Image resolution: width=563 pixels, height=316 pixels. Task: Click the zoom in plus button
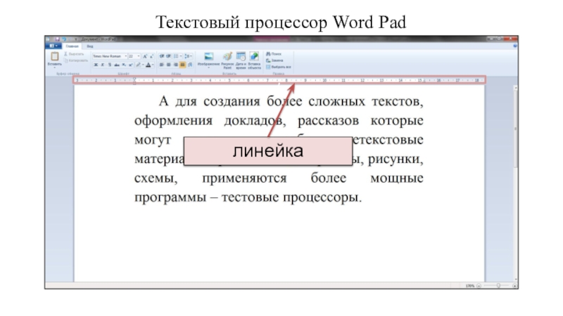[514, 286]
